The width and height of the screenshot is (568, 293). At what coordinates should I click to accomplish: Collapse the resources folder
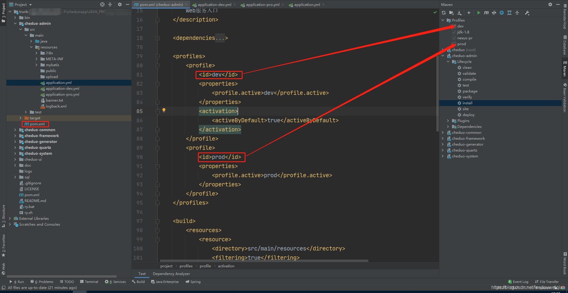(x=31, y=47)
